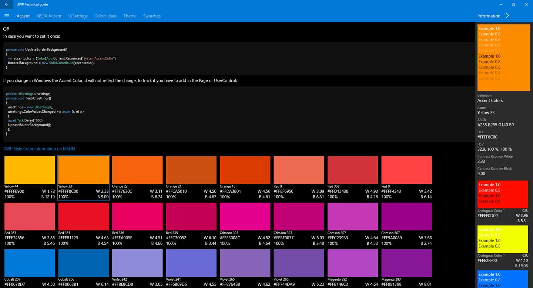
Task: Switch to the Swatches tab
Action: pos(152,16)
